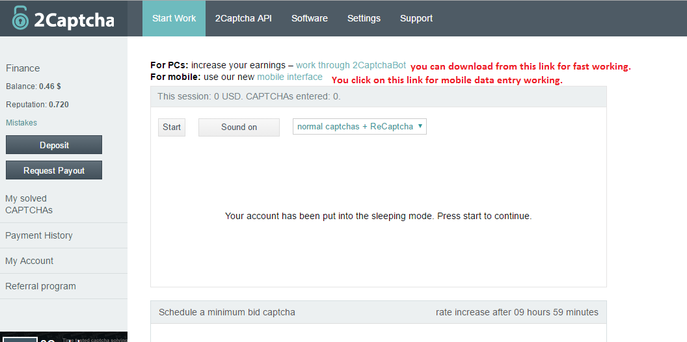Open the 2Captcha API menu
Viewport: 687px width, 342px height.
pyautogui.click(x=243, y=18)
